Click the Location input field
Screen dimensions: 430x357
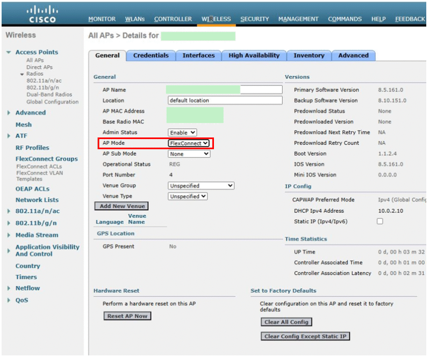click(x=225, y=100)
